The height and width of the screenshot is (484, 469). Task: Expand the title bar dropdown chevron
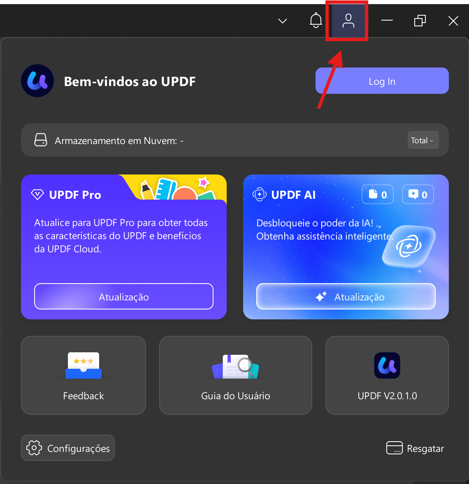point(283,21)
